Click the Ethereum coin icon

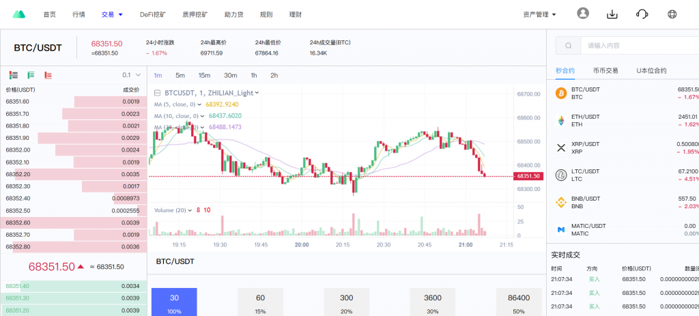click(x=560, y=120)
